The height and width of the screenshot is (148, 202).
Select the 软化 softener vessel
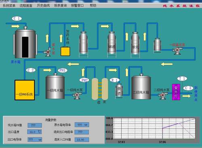135,45
